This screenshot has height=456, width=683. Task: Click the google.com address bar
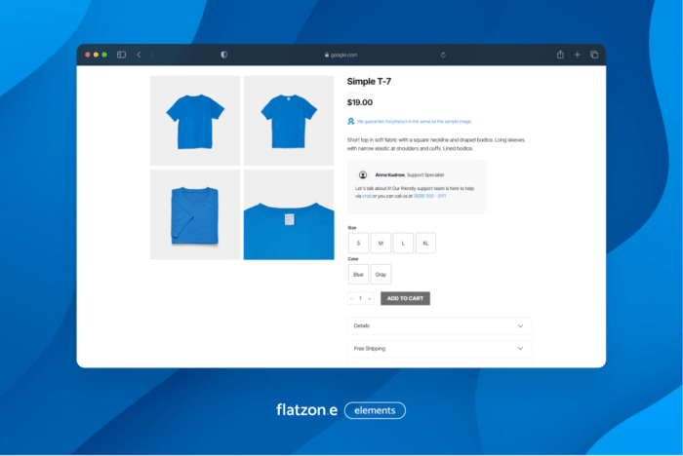[341, 55]
